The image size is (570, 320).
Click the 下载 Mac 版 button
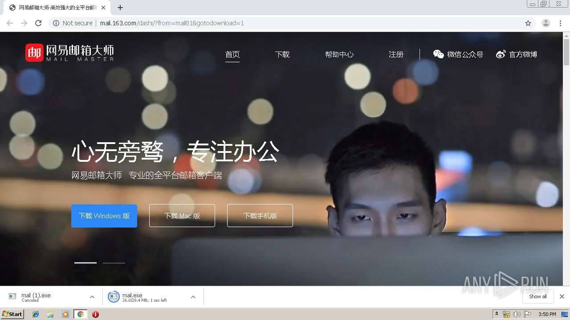(182, 216)
